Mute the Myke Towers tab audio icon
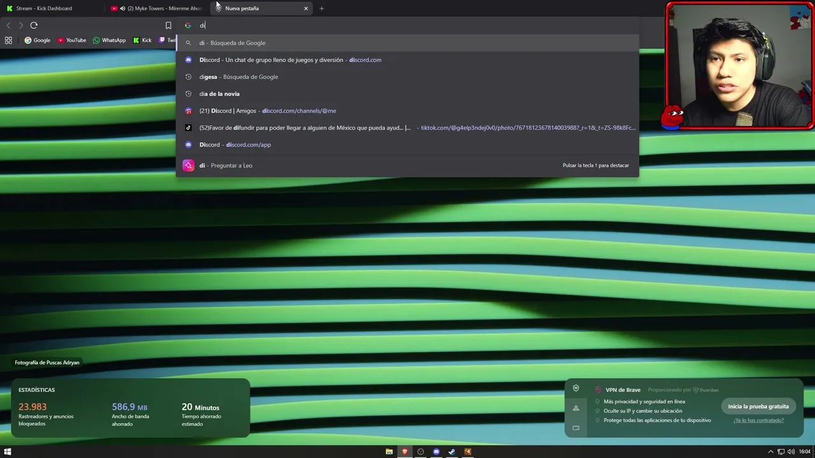815x458 pixels. click(122, 8)
